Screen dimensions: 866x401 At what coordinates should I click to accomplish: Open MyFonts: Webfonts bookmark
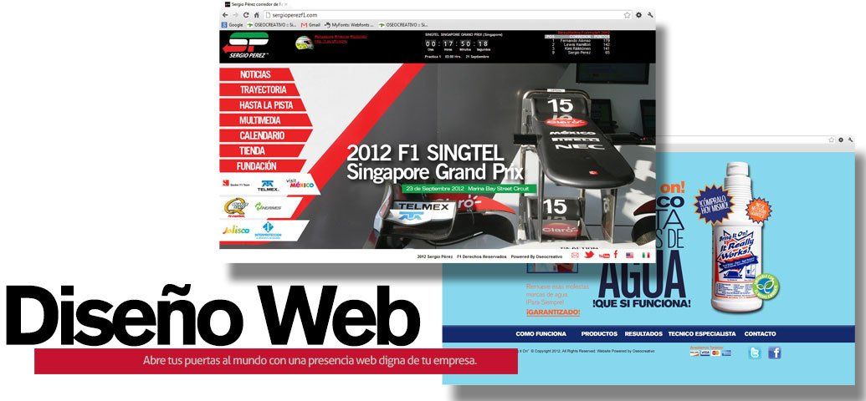(349, 25)
